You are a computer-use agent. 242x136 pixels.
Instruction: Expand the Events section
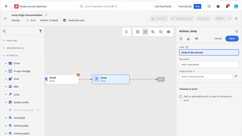tap(4, 41)
